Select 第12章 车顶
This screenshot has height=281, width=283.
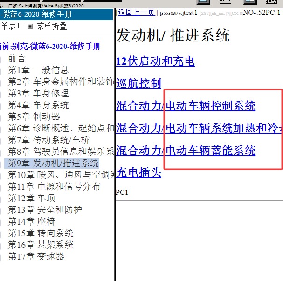coord(31,198)
